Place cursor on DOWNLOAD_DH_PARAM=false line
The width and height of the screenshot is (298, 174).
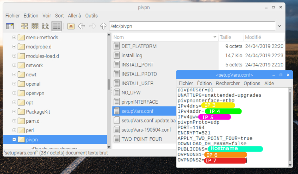tap(212, 144)
